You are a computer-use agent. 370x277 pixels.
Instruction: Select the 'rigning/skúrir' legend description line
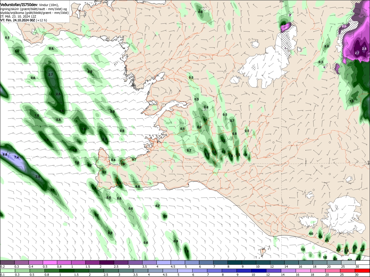pyautogui.click(x=34, y=9)
